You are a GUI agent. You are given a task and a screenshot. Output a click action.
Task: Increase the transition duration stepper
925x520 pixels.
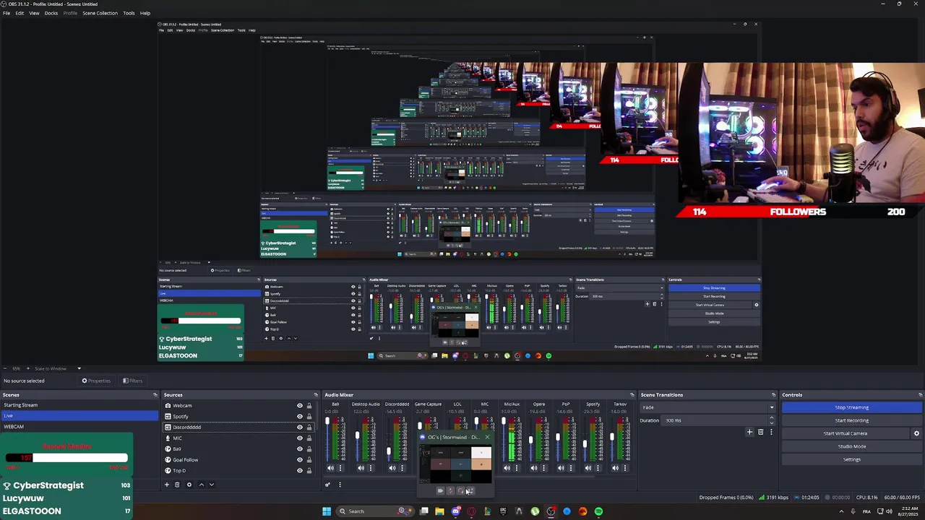[x=771, y=417]
